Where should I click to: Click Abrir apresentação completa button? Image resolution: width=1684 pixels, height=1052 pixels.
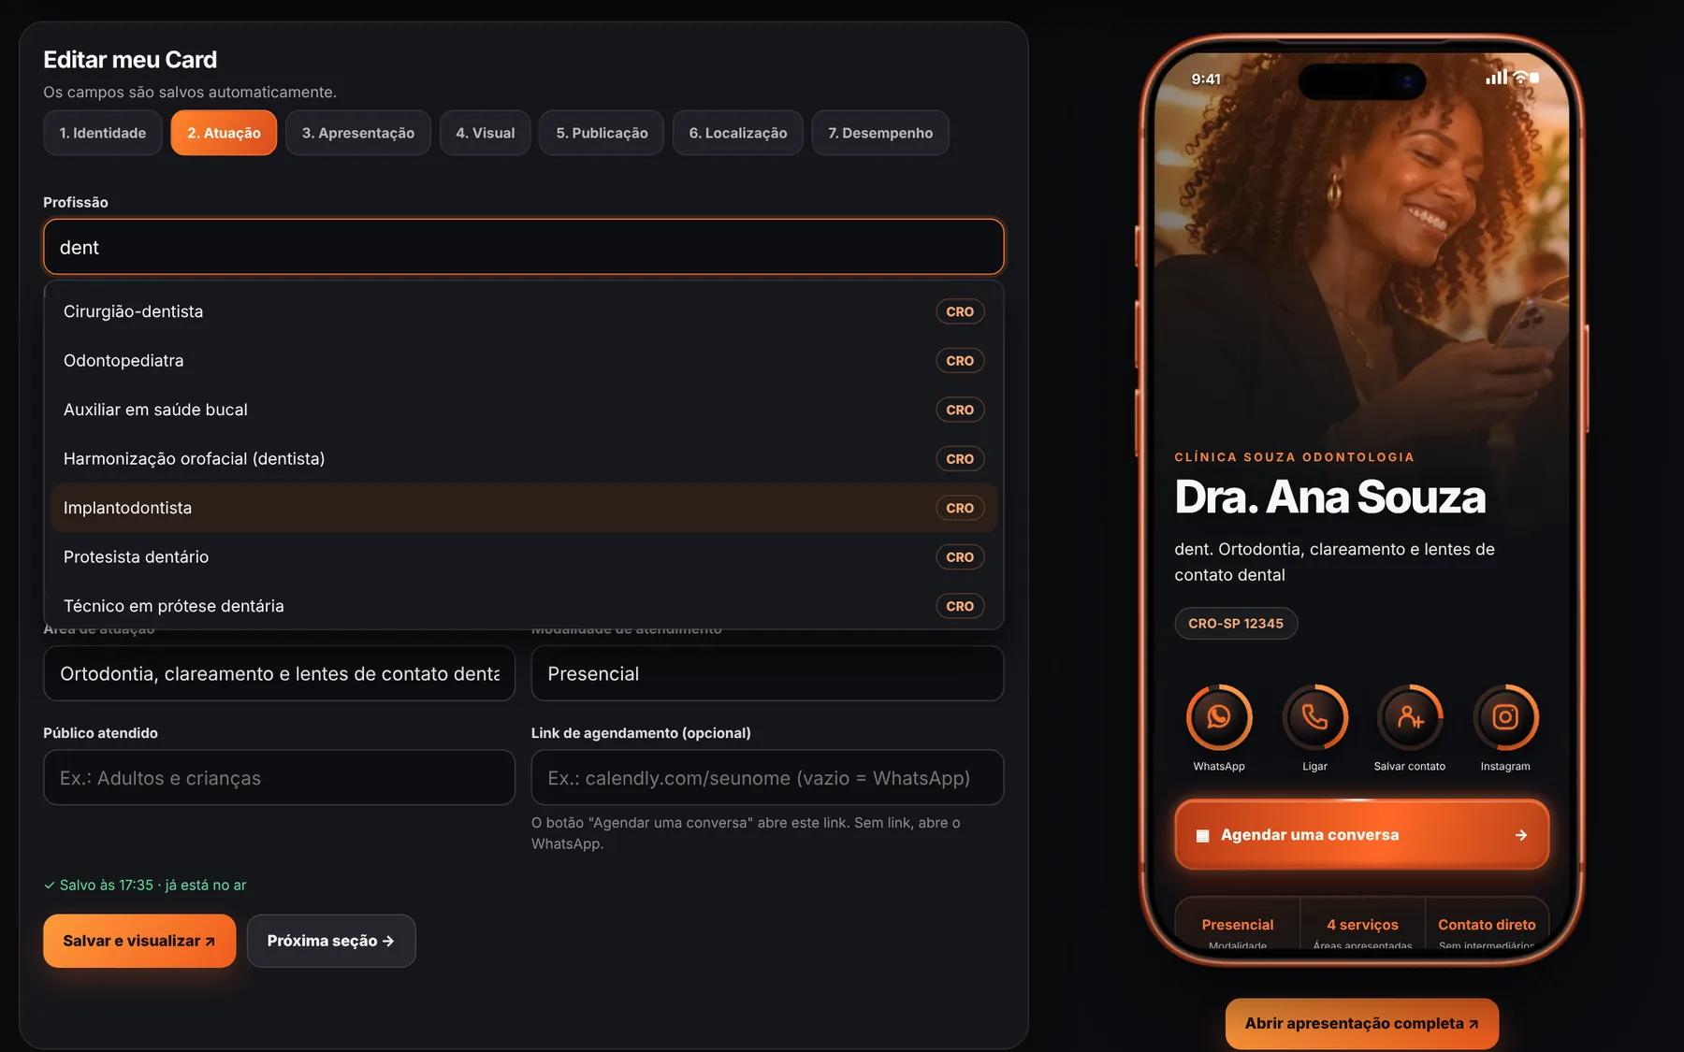[x=1362, y=1023]
